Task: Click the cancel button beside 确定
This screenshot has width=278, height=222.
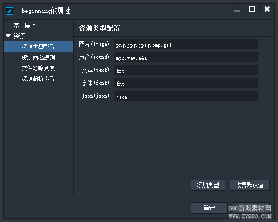Action: coord(251,208)
